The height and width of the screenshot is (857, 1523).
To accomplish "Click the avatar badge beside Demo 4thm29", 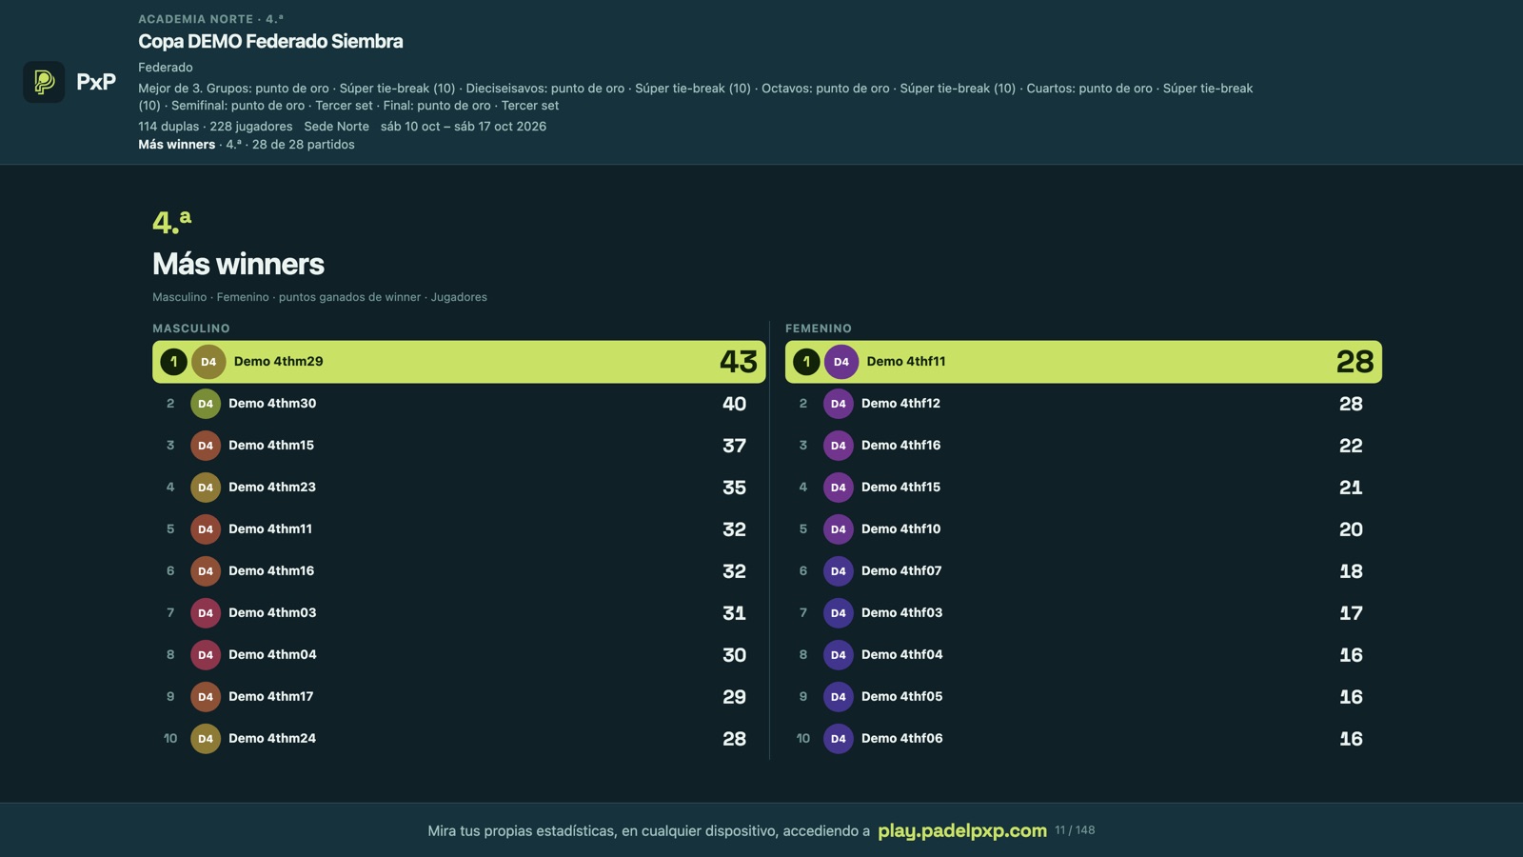I will click(x=208, y=362).
